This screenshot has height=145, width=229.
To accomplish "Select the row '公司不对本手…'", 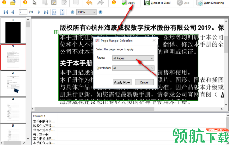I will 44,130.
